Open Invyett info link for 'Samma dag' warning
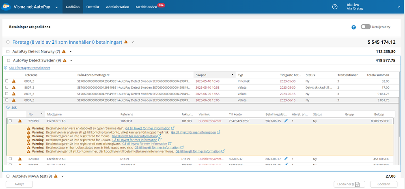Viewport: 405px width, 189px height. pos(148,128)
